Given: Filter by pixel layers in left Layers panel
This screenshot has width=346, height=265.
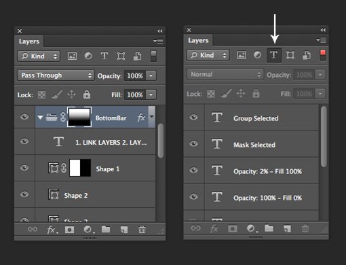Looking at the screenshot, I should point(72,56).
